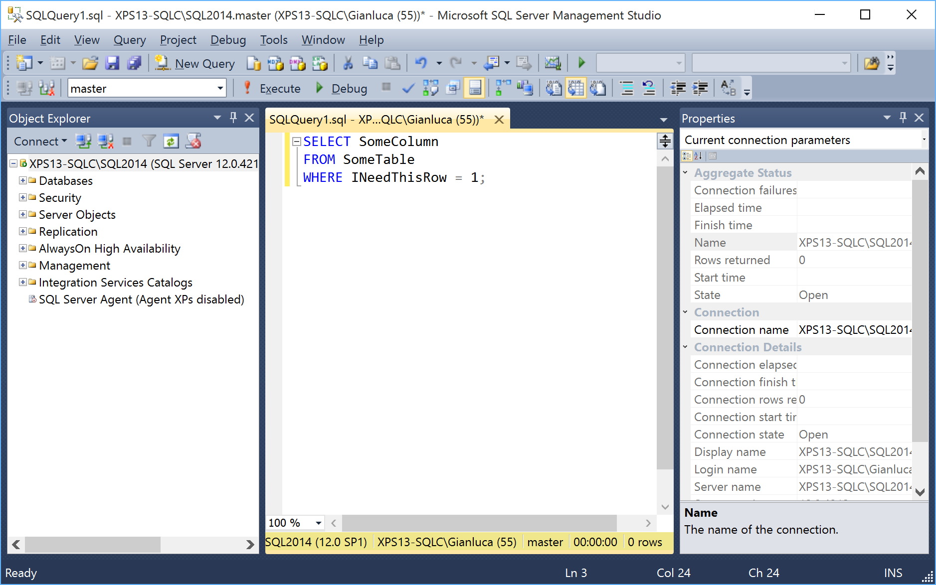Pin the Properties panel with auto-hide pushpin
This screenshot has width=936, height=585.
903,118
